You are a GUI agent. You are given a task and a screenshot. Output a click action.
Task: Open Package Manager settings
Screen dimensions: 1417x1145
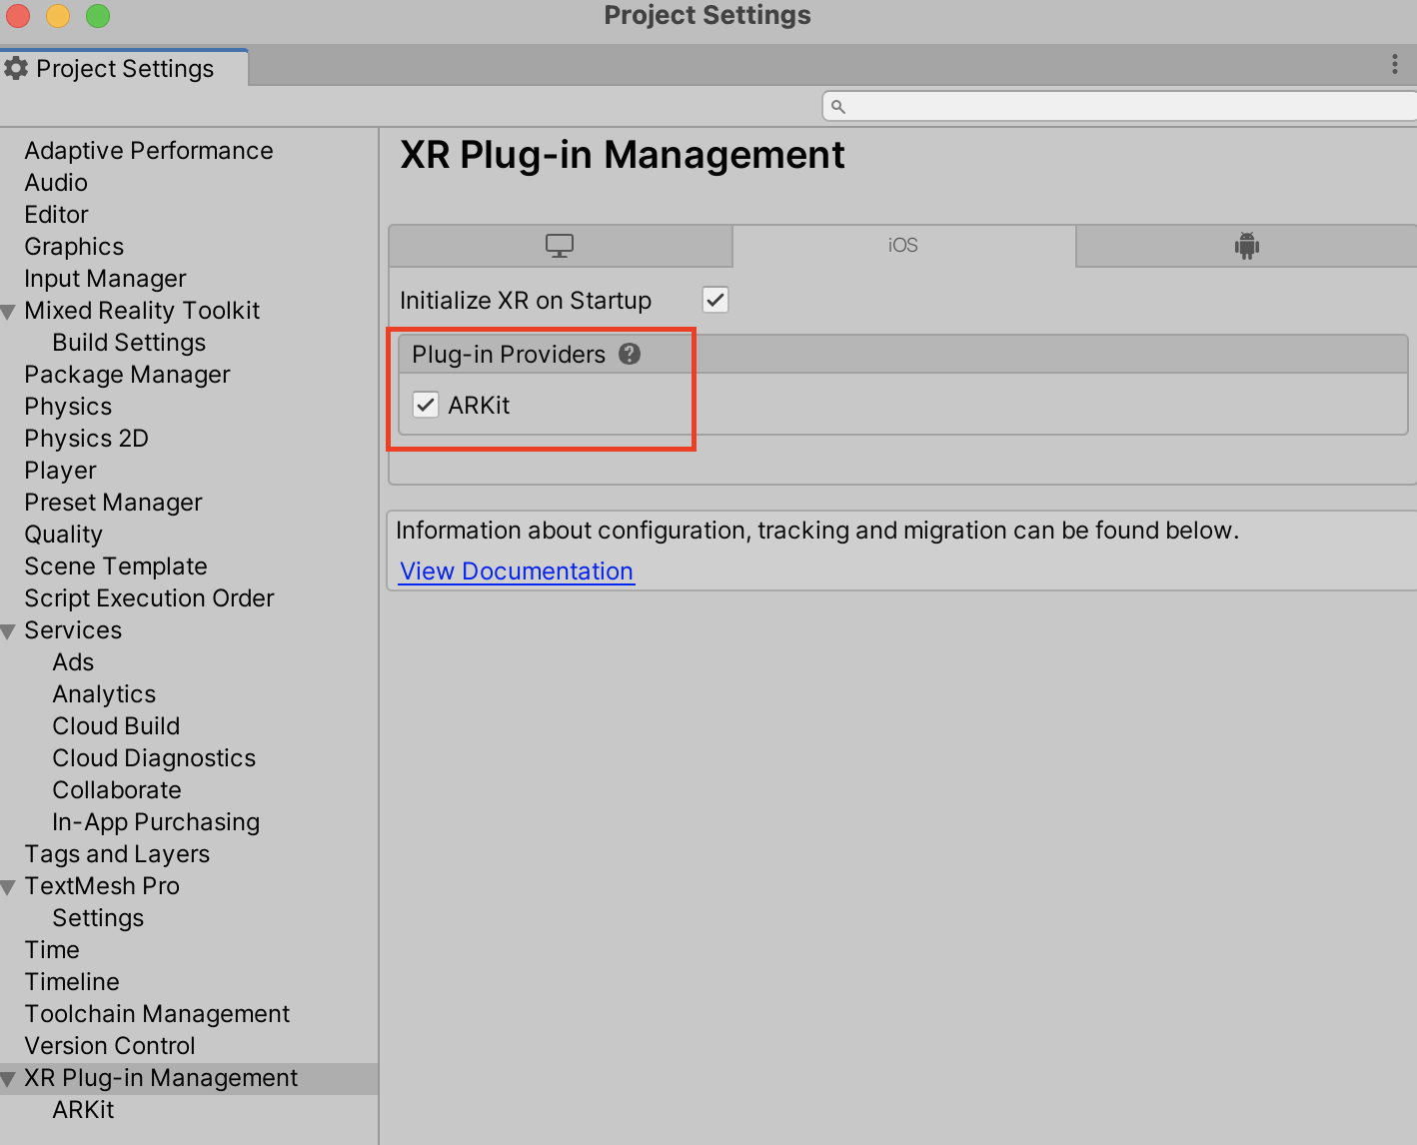tap(127, 375)
